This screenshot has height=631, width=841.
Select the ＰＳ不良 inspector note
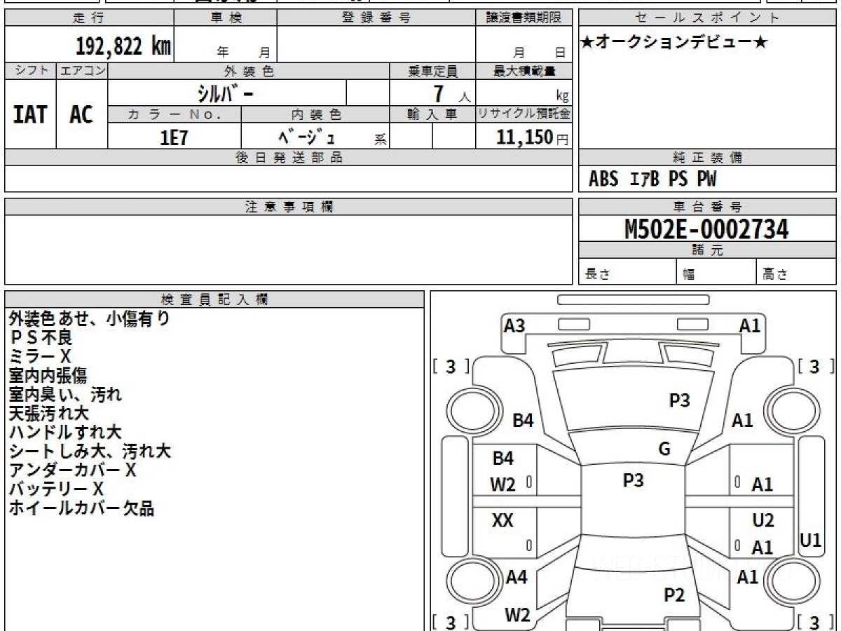pos(41,338)
